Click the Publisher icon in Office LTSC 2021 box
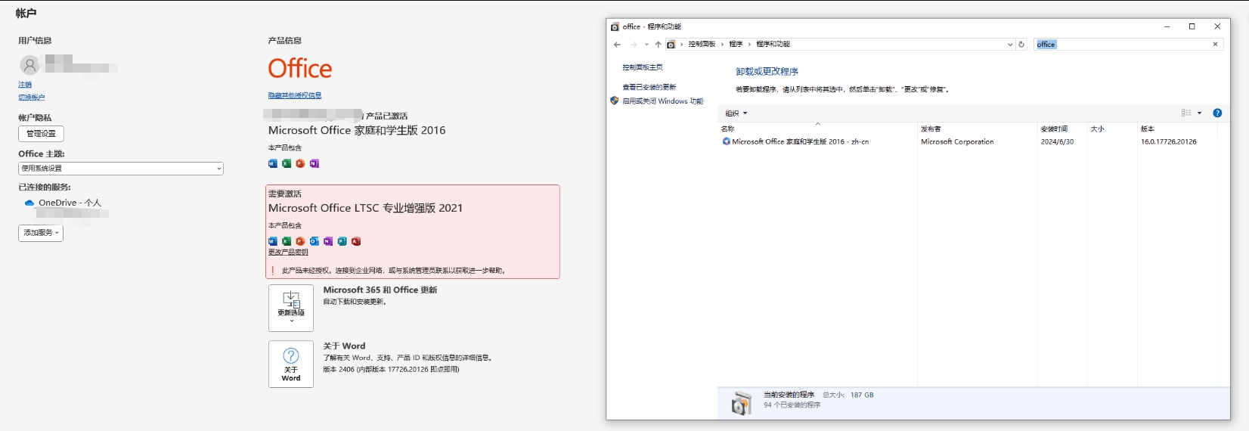 pyautogui.click(x=342, y=241)
